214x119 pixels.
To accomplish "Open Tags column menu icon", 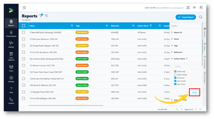I will pyautogui.click(x=107, y=26).
